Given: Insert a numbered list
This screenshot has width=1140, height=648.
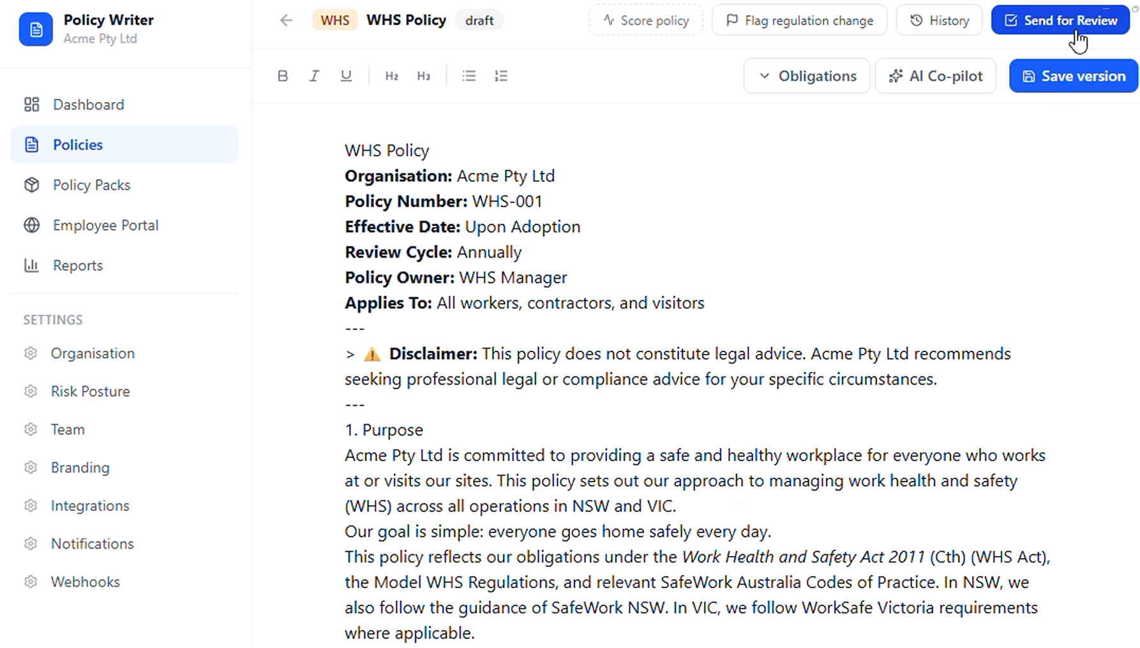Looking at the screenshot, I should pos(501,76).
